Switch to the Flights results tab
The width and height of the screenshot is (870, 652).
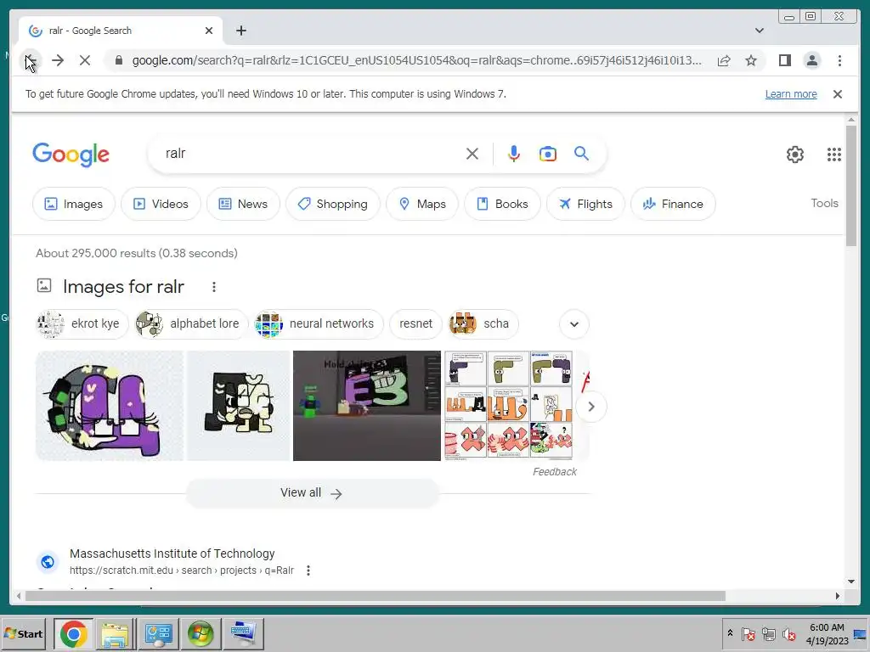[x=585, y=204]
